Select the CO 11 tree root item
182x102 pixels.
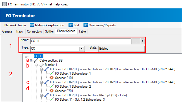(x=39, y=56)
